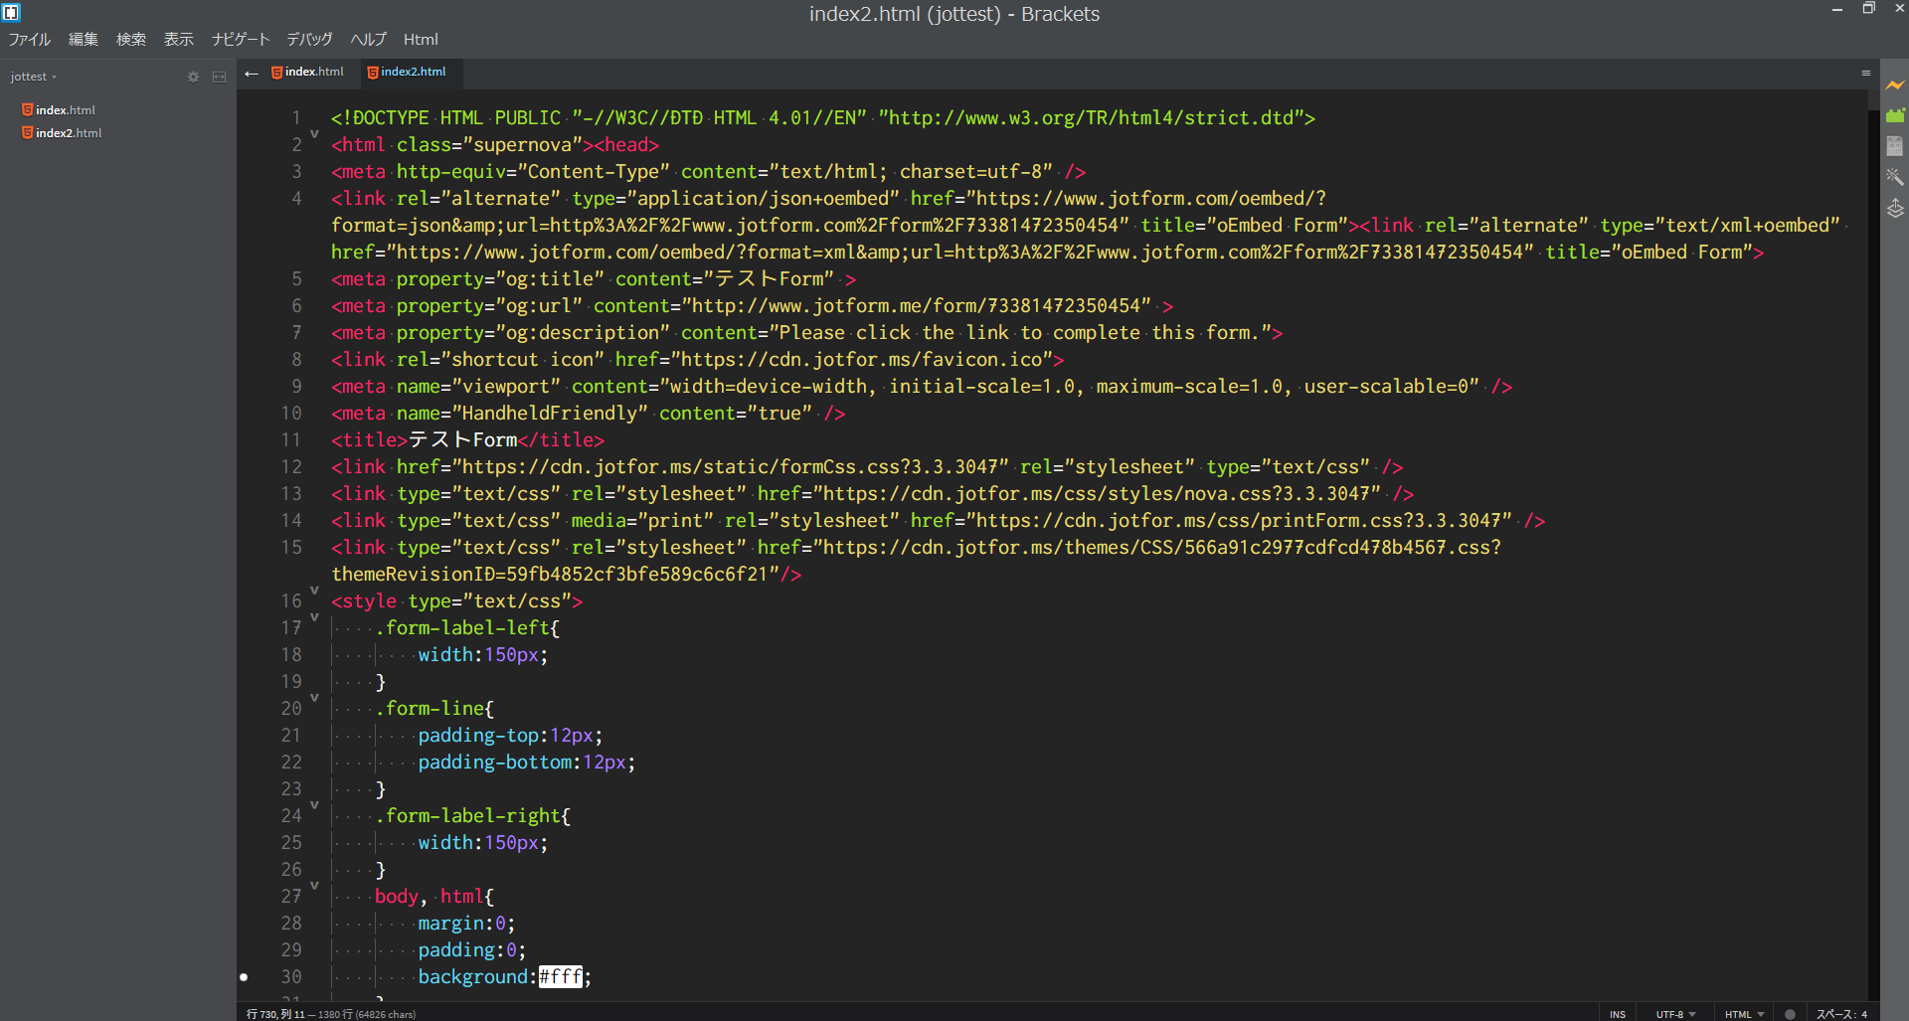Collapse the html tag fold on line 2
This screenshot has width=1909, height=1021.
314,134
